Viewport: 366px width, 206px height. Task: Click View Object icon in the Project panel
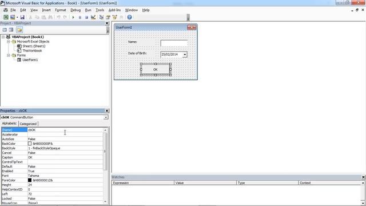point(11,30)
